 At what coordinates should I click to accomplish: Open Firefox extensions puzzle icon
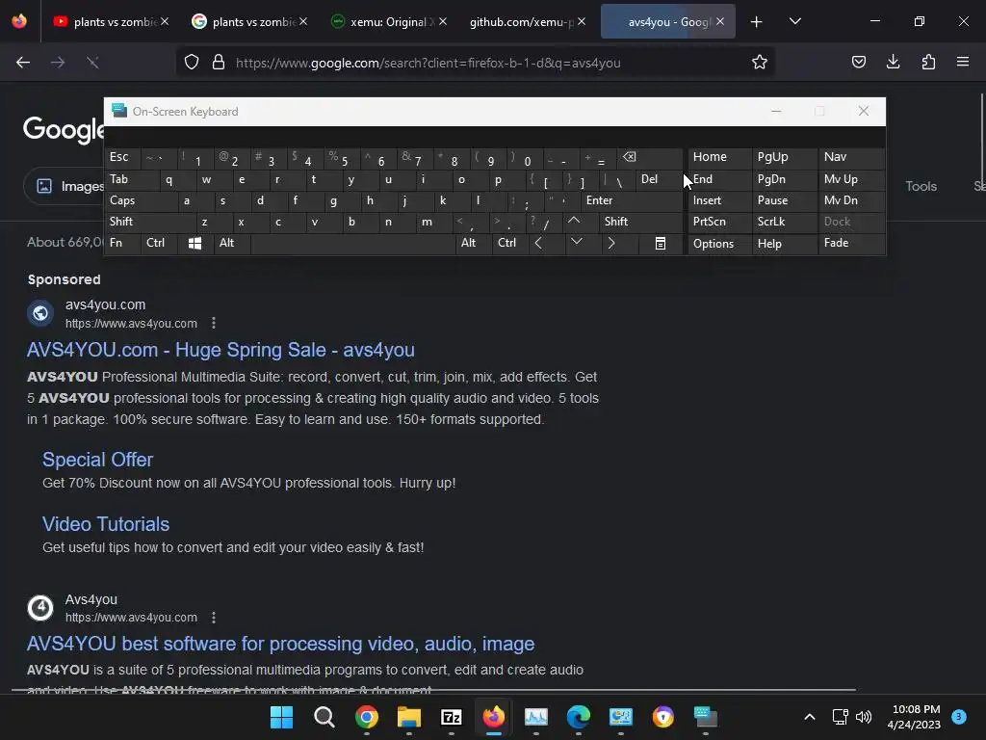928,63
